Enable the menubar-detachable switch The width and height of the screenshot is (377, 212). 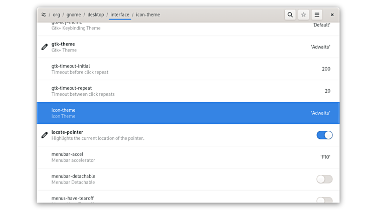pos(324,179)
